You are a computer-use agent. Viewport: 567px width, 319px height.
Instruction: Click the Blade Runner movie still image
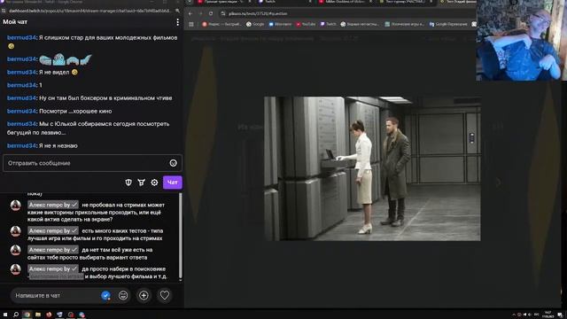pyautogui.click(x=372, y=168)
